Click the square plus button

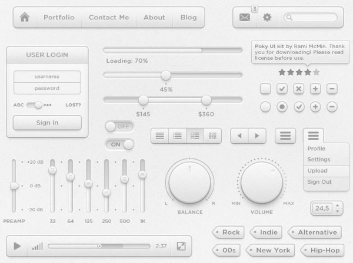pos(315,89)
